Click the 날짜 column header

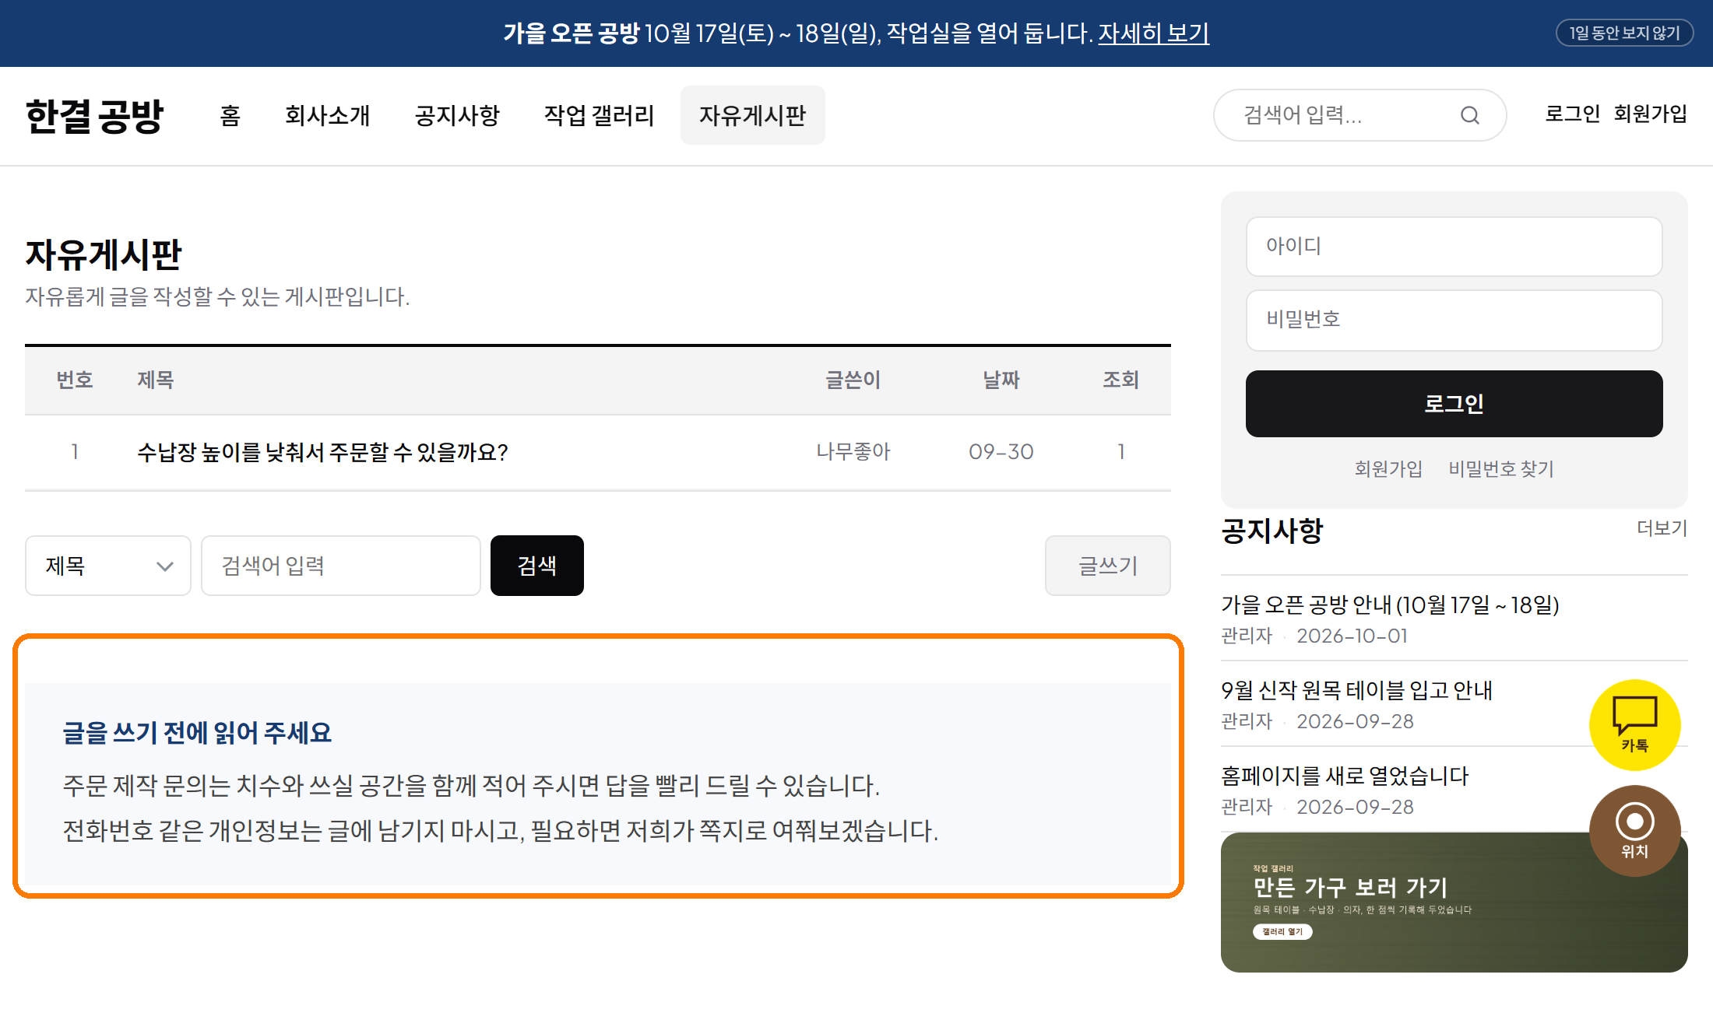[1001, 380]
